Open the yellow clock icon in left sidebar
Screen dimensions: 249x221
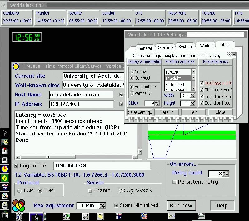coord(5,169)
